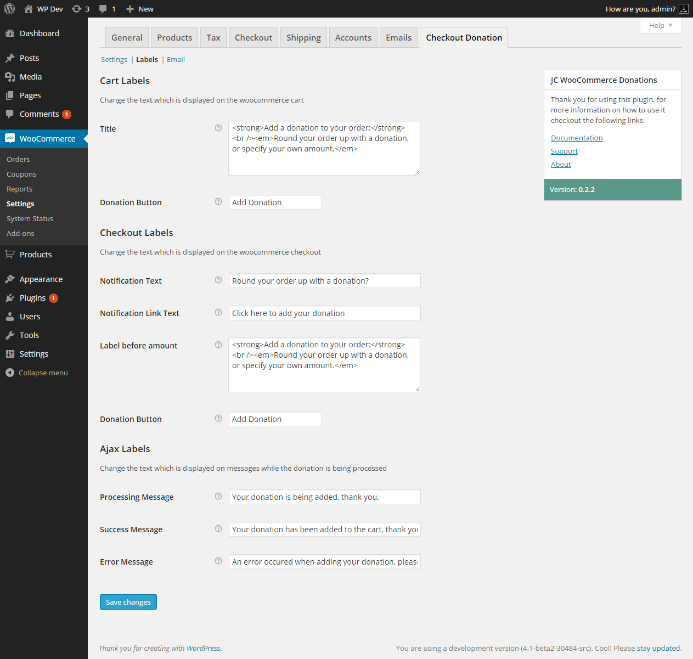The width and height of the screenshot is (693, 659).
Task: Click the Tools wrench icon
Action: click(10, 335)
